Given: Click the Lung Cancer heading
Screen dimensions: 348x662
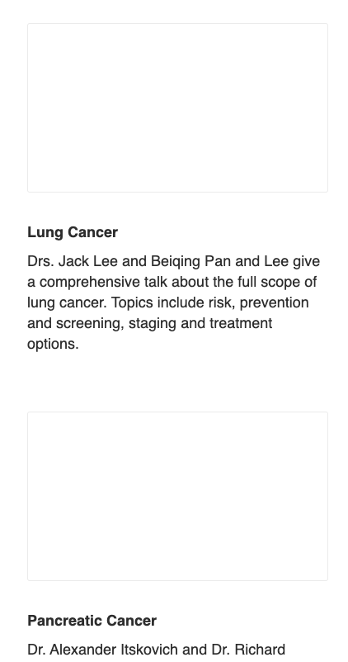Looking at the screenshot, I should point(73,232).
